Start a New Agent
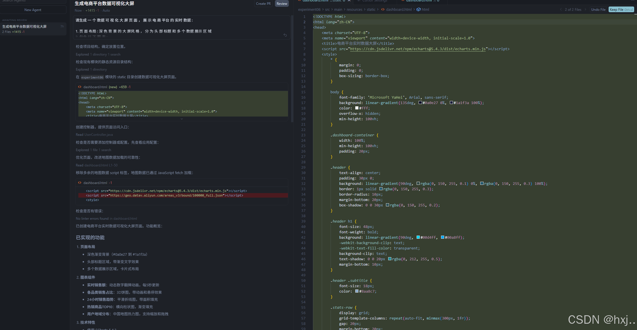 [x=33, y=10]
